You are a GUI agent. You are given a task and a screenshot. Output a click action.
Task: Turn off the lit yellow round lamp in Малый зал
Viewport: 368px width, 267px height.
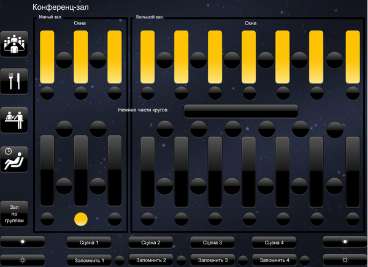(81, 219)
